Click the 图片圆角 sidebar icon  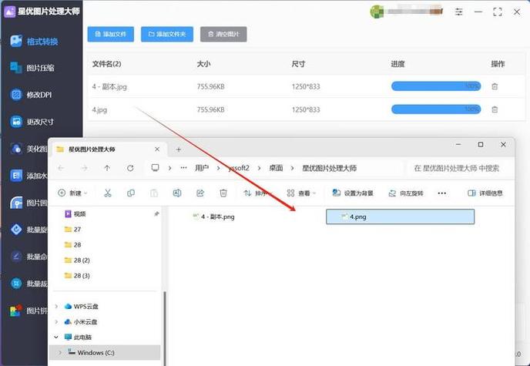pyautogui.click(x=16, y=203)
